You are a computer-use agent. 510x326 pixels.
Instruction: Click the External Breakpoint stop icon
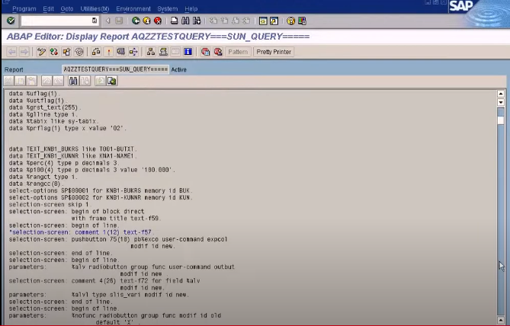[217, 52]
